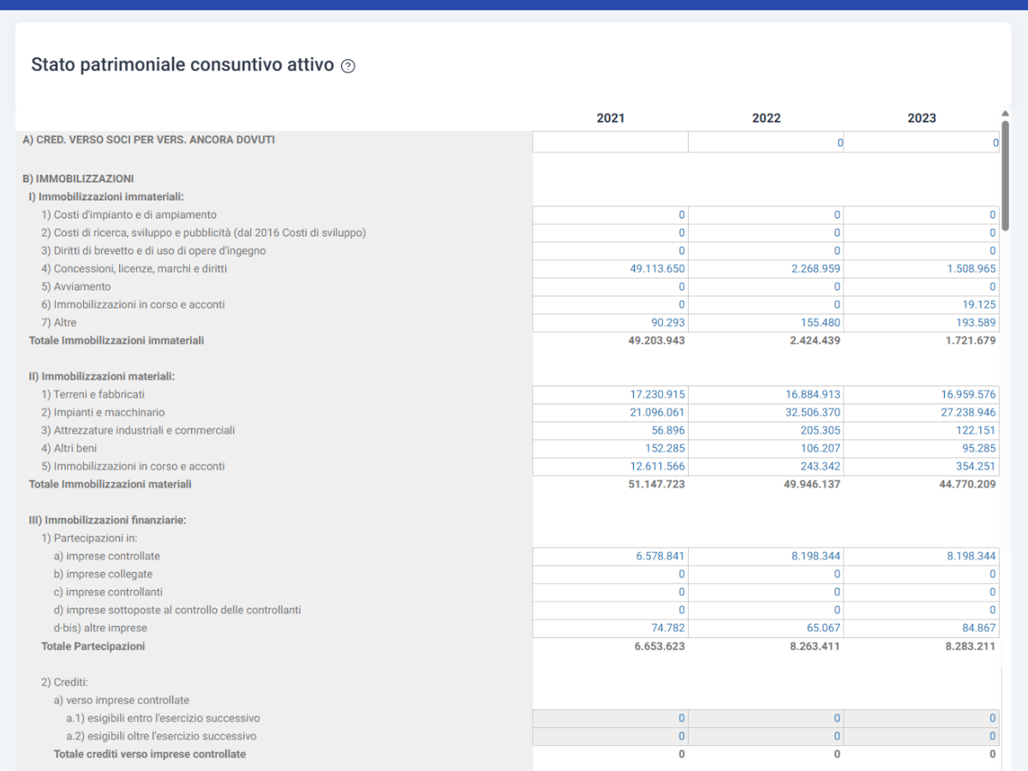Viewport: 1028px width, 771px height.
Task: Select 2022 cell esigibili oltre l'esercizio successivo
Action: pyautogui.click(x=766, y=737)
